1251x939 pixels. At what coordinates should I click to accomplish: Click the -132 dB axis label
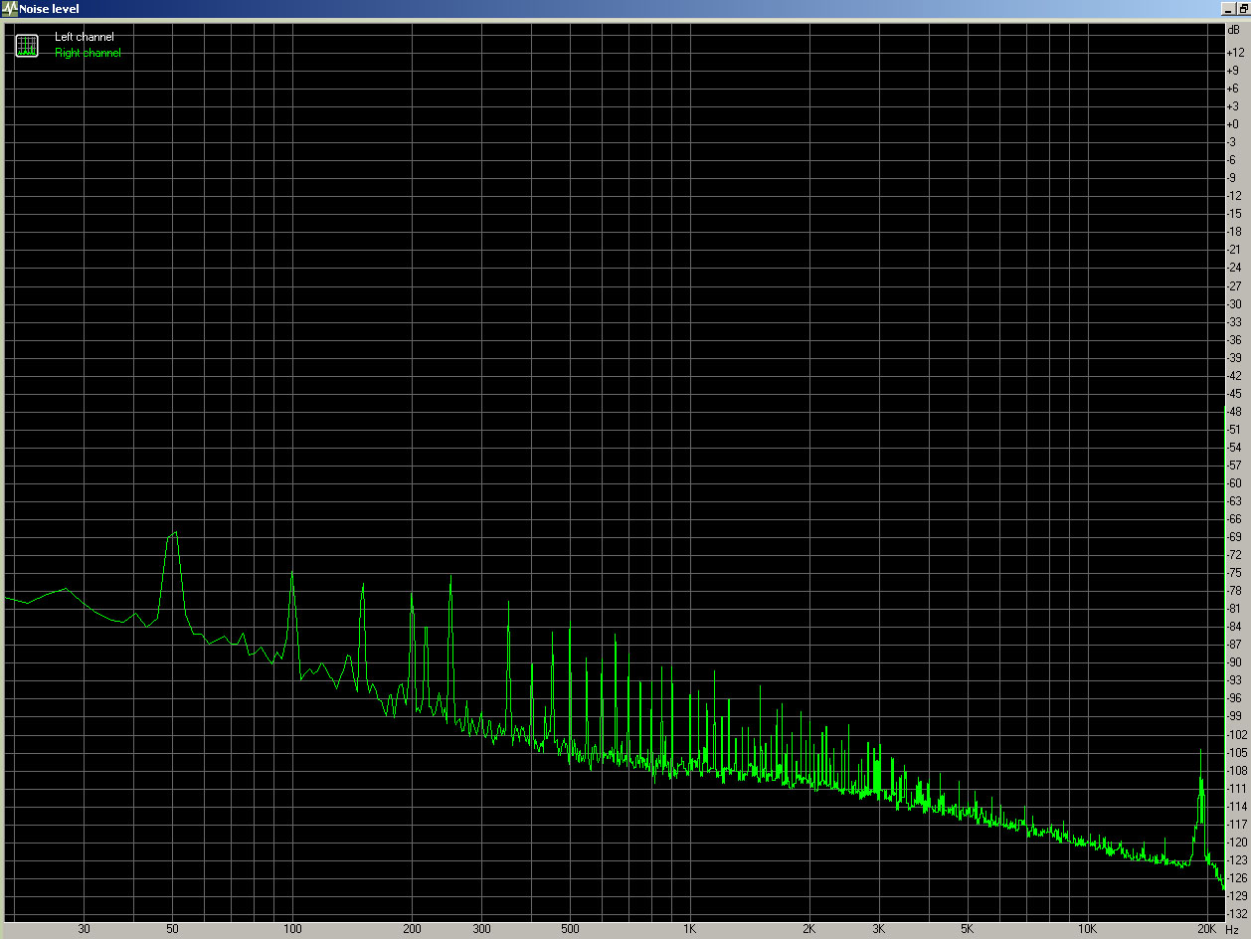click(1235, 913)
